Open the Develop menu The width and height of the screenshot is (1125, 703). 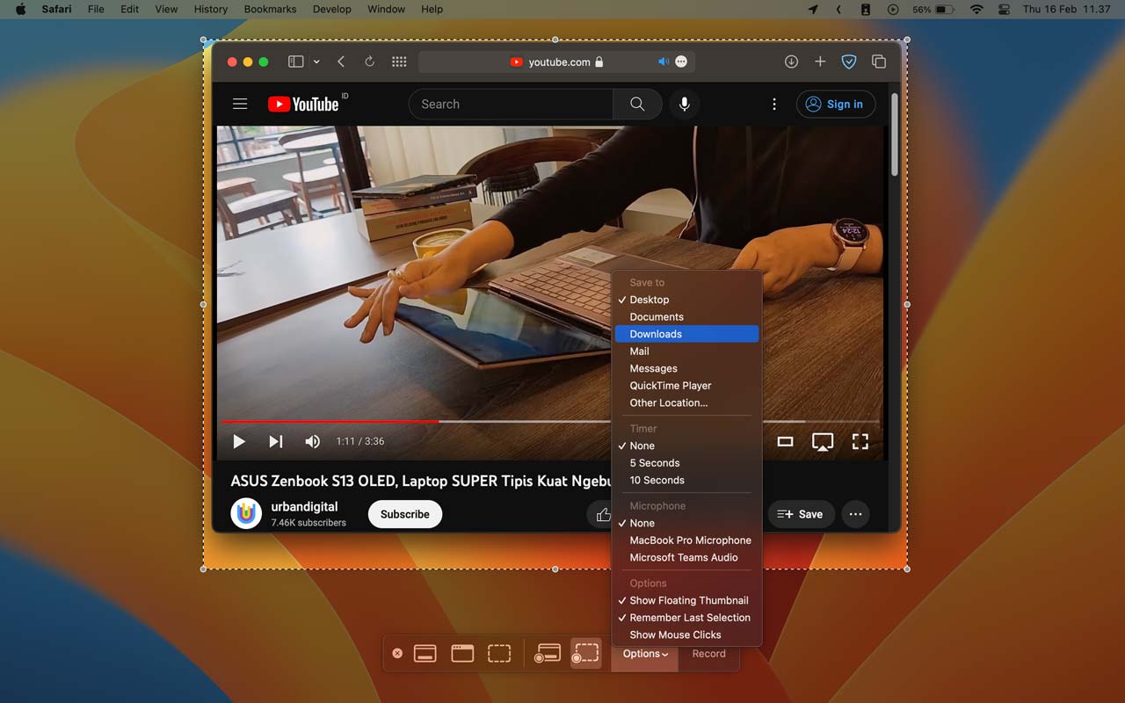click(331, 9)
